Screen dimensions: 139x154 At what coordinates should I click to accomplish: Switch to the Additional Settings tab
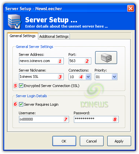[54, 36]
